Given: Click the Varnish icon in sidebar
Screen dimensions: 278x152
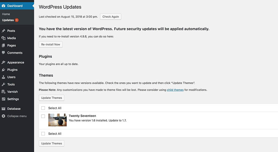Looking at the screenshot, I should click(3, 92).
